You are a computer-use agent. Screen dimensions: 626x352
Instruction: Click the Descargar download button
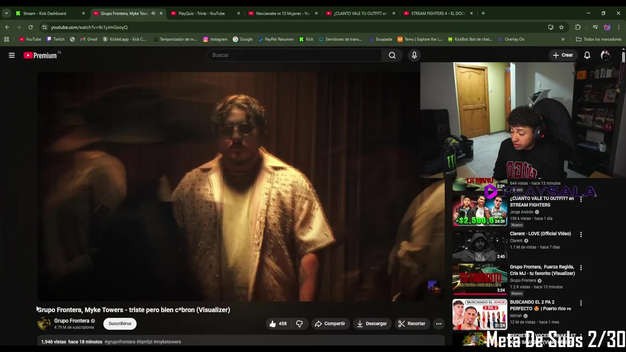pyautogui.click(x=372, y=324)
